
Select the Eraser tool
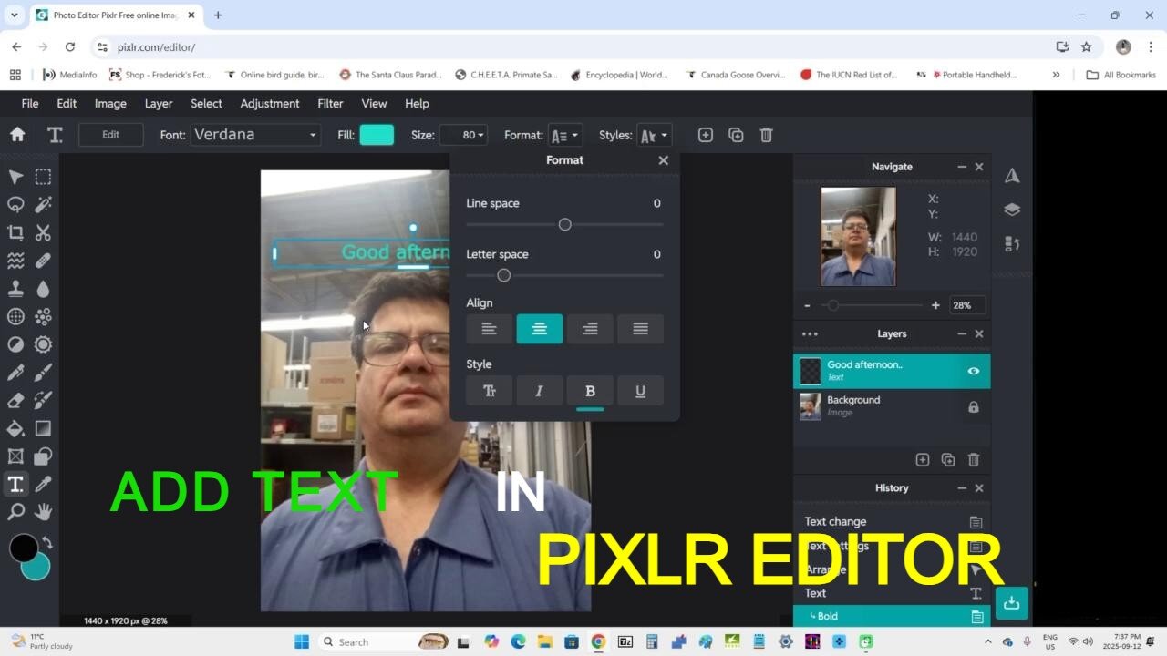click(15, 400)
